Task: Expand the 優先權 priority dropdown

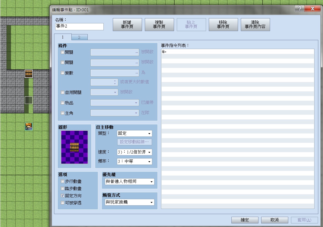Action: point(130,181)
